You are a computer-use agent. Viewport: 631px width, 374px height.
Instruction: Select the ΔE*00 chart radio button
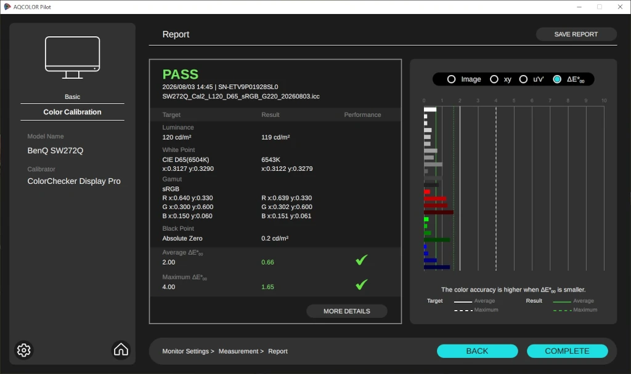(x=557, y=79)
